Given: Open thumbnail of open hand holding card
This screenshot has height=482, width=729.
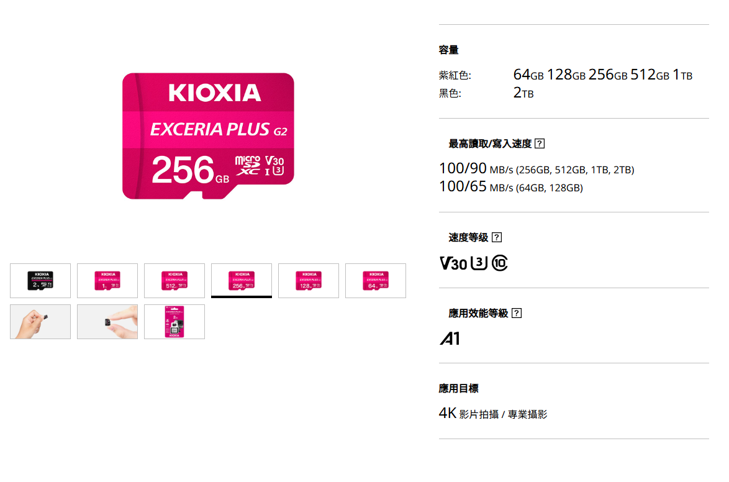Looking at the screenshot, I should pyautogui.click(x=40, y=322).
